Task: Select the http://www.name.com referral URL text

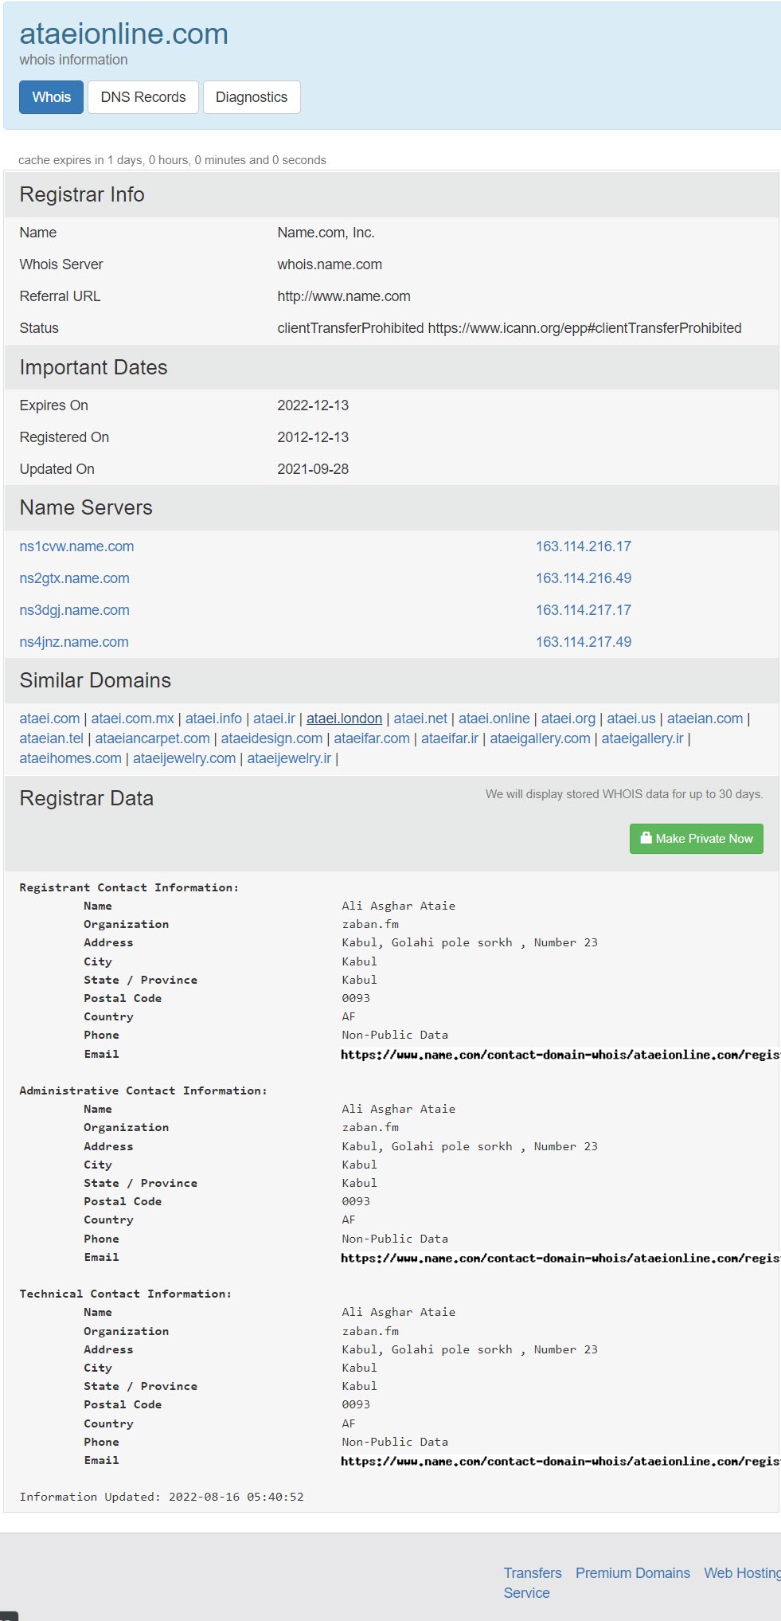Action: (344, 296)
